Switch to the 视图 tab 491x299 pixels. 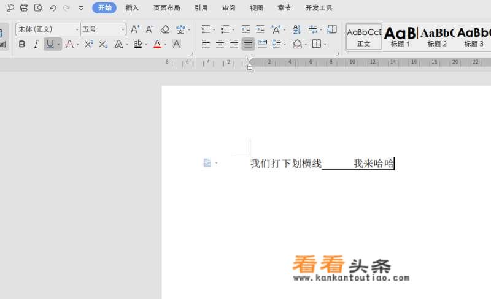pyautogui.click(x=257, y=8)
